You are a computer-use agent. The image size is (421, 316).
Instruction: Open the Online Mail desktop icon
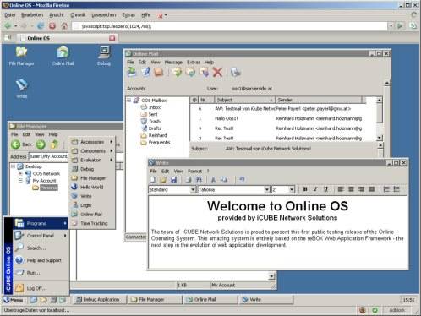tap(63, 56)
